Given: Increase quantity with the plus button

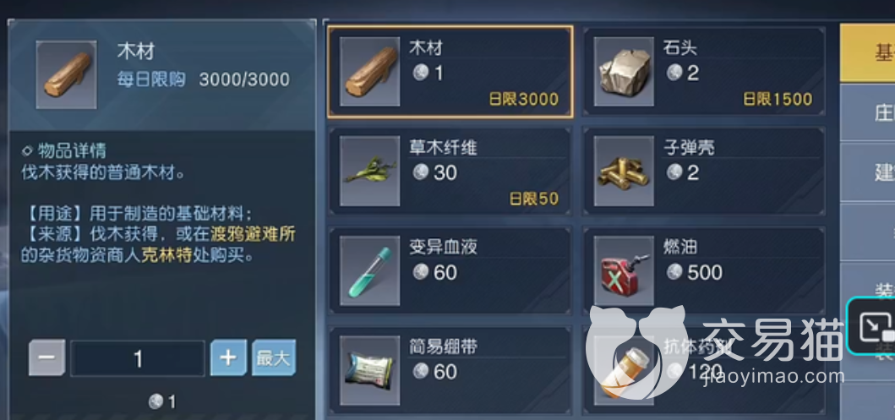Looking at the screenshot, I should click(228, 357).
